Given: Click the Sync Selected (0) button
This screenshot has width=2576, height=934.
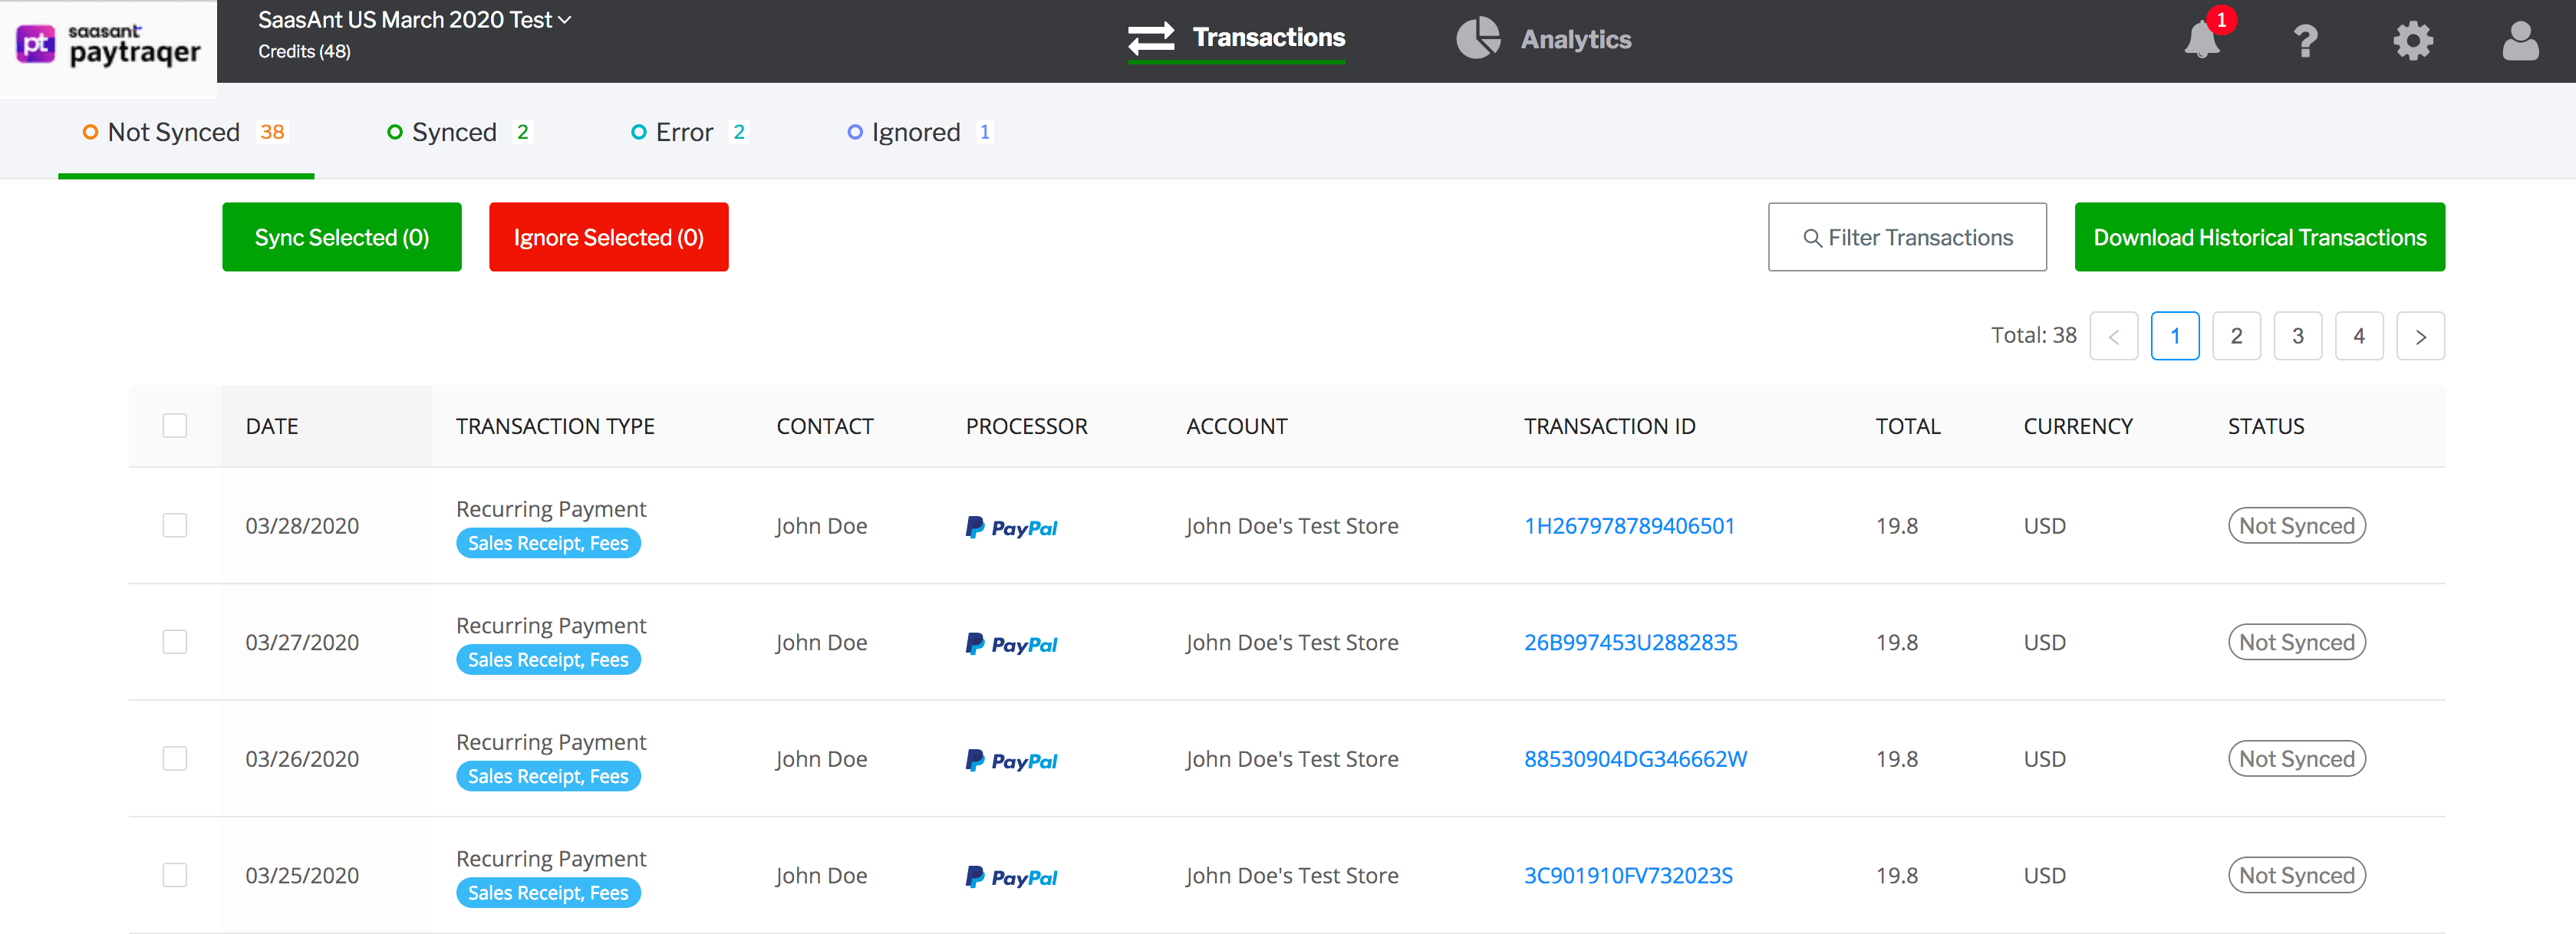Looking at the screenshot, I should [x=342, y=237].
